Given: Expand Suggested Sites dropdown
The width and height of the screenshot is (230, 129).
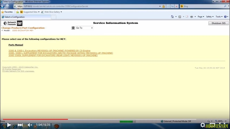Looking at the screenshot, I should pyautogui.click(x=39, y=12).
